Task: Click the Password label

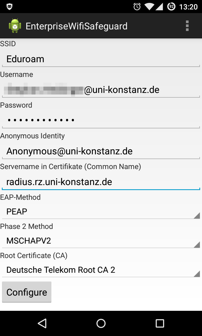Action: pyautogui.click(x=16, y=105)
